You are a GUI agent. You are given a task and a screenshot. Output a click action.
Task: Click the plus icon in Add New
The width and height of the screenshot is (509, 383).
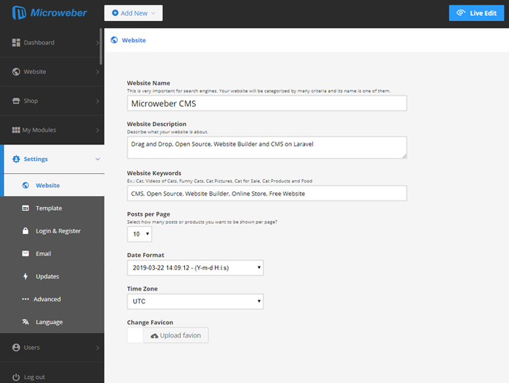pos(115,13)
